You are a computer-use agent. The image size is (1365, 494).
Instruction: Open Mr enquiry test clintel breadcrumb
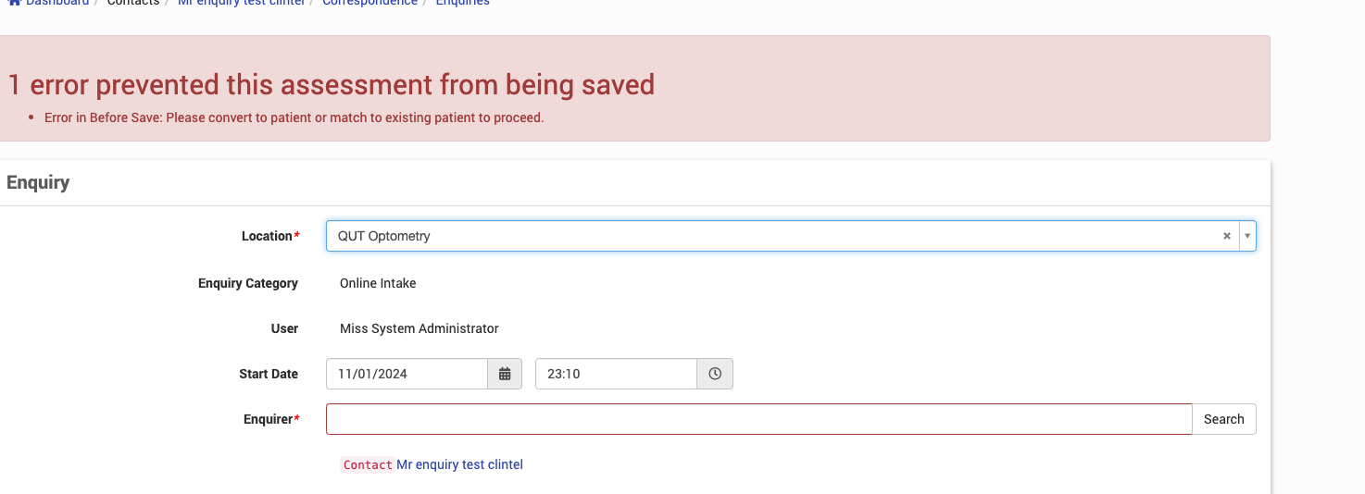[241, 3]
